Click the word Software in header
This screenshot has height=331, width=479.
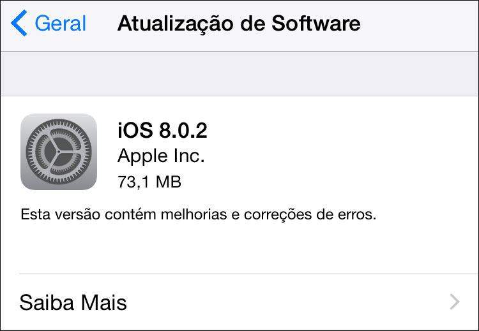click(316, 24)
